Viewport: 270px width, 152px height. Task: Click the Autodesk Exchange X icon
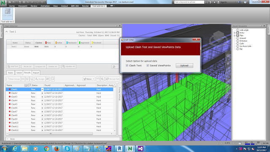(x=239, y=2)
